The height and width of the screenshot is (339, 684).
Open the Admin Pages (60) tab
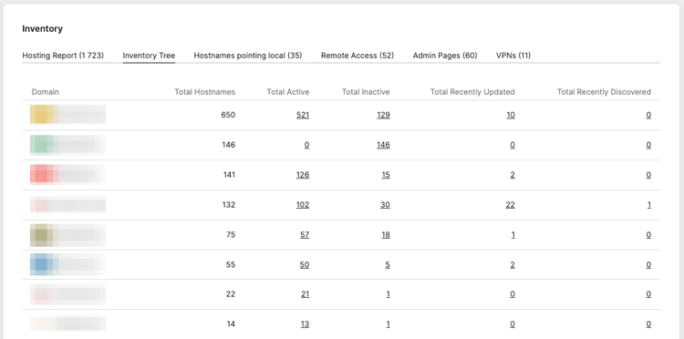(x=445, y=56)
